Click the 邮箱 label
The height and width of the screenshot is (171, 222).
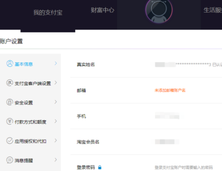81,91
